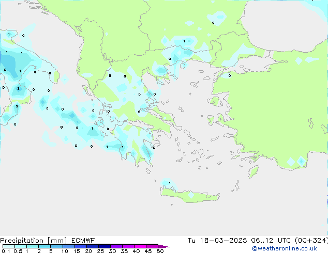Select the 30–35 mm violet legend swatch

click(x=116, y=246)
